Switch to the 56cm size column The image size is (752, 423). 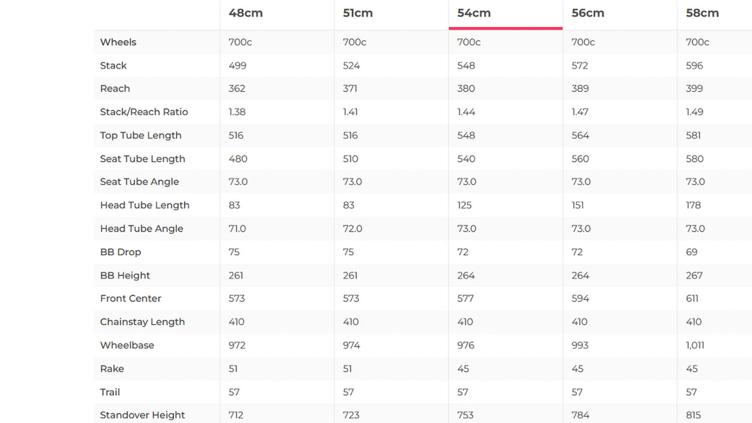(587, 13)
